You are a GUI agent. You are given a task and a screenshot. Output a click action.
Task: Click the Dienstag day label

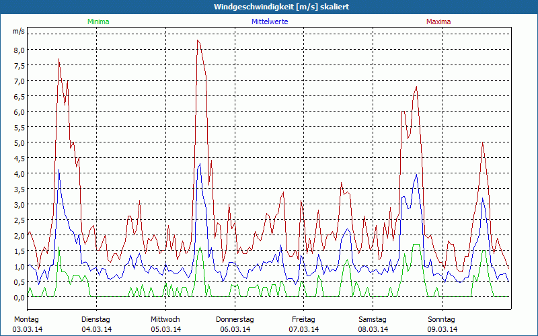coord(95,319)
